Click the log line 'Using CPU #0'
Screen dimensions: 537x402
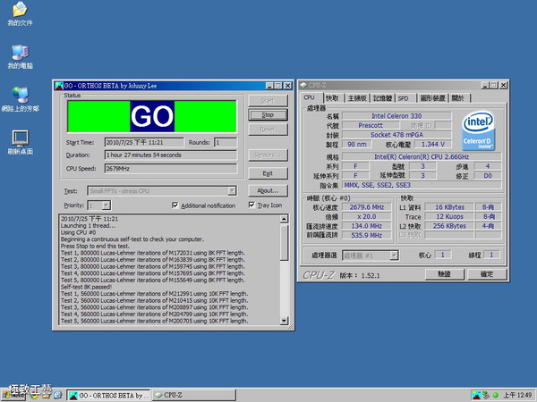[79, 232]
